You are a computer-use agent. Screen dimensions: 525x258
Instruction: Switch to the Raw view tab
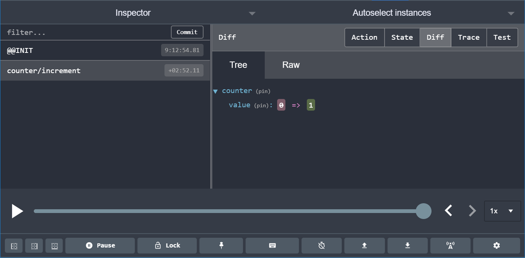tap(291, 64)
